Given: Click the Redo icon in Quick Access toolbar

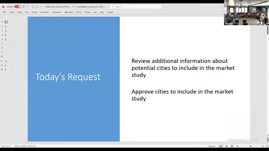Looking at the screenshot, I should tap(33, 7).
